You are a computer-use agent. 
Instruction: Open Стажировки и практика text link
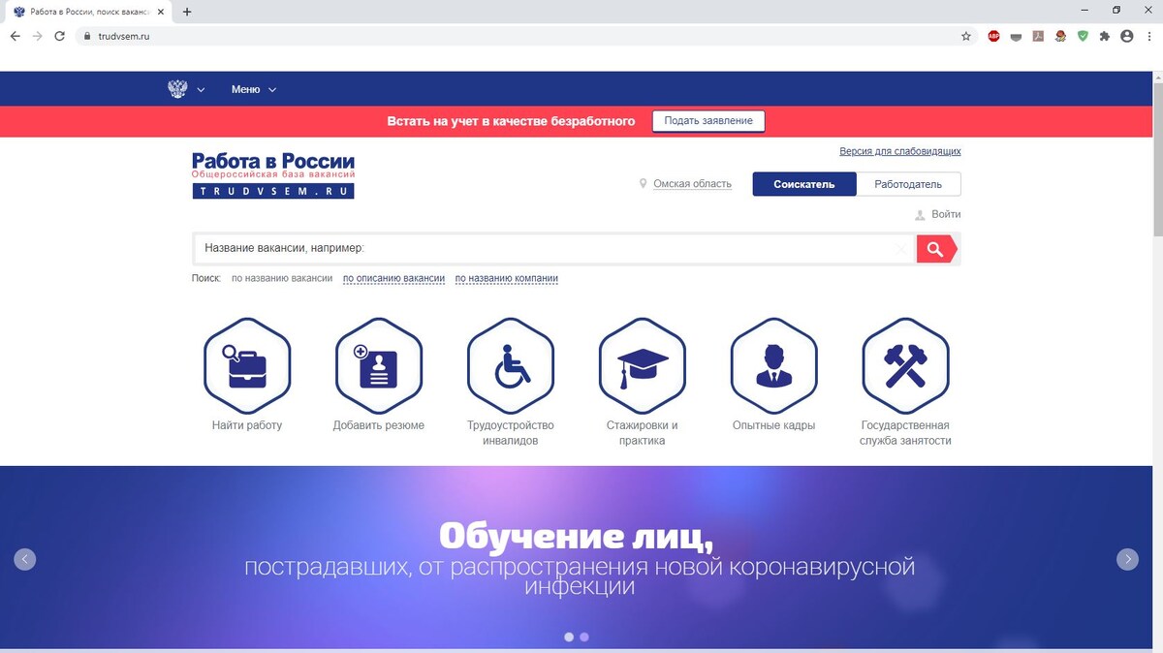(643, 433)
